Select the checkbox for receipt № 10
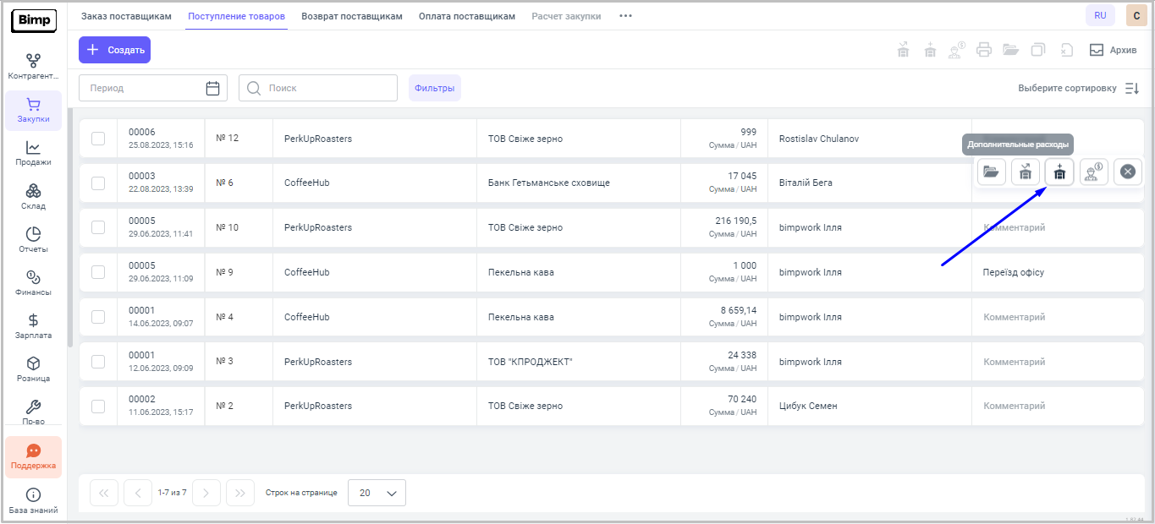 (98, 227)
